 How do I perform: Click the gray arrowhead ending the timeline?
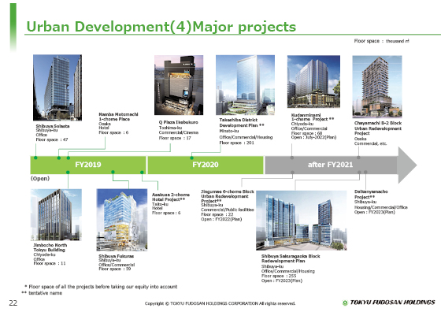pos(407,165)
